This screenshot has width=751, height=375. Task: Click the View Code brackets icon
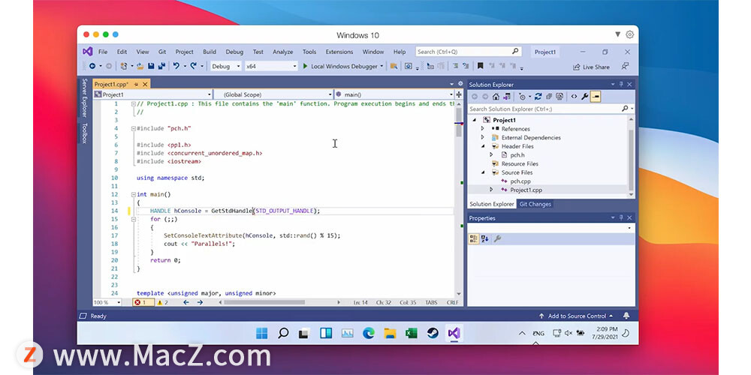[574, 97]
